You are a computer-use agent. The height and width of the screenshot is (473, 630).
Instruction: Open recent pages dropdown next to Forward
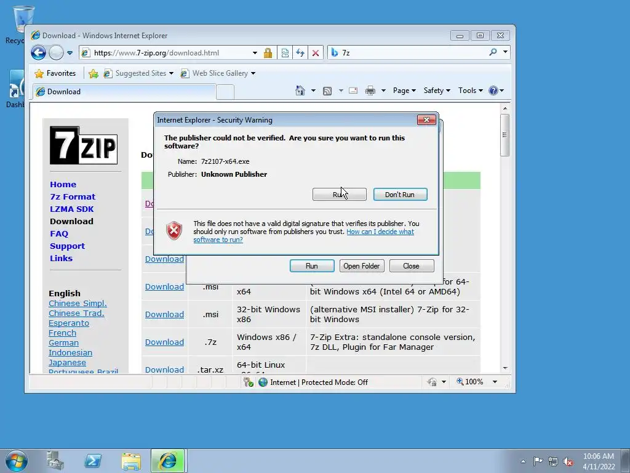[x=70, y=53]
